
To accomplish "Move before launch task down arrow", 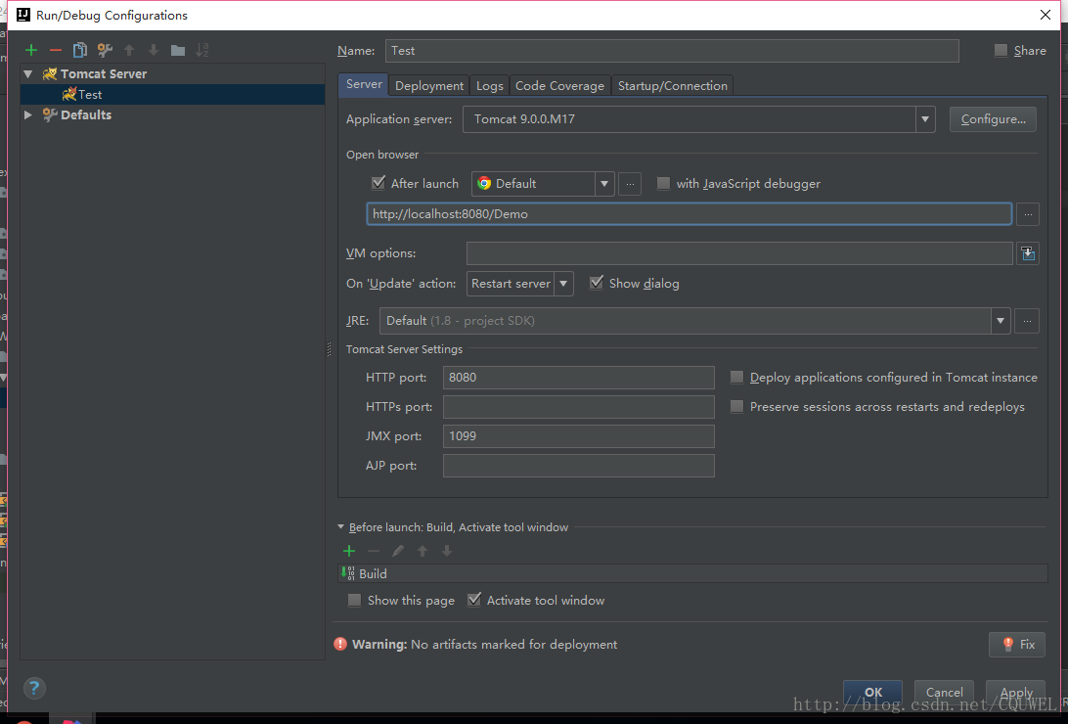I will 447,551.
